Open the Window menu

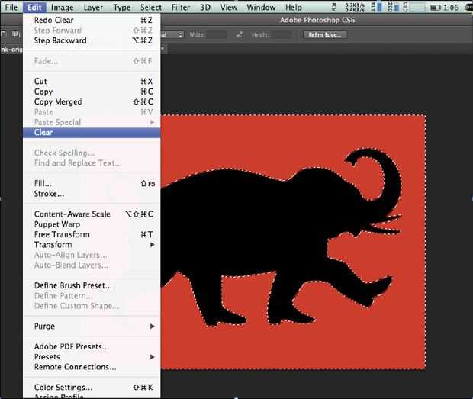pyautogui.click(x=261, y=7)
